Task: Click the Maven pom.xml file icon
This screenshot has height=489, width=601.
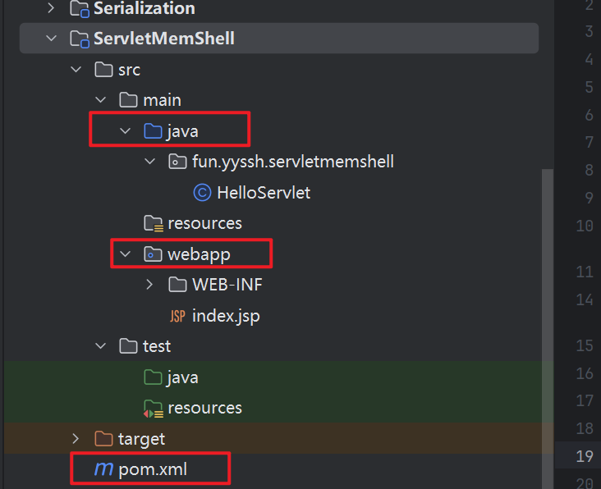Action: click(103, 468)
